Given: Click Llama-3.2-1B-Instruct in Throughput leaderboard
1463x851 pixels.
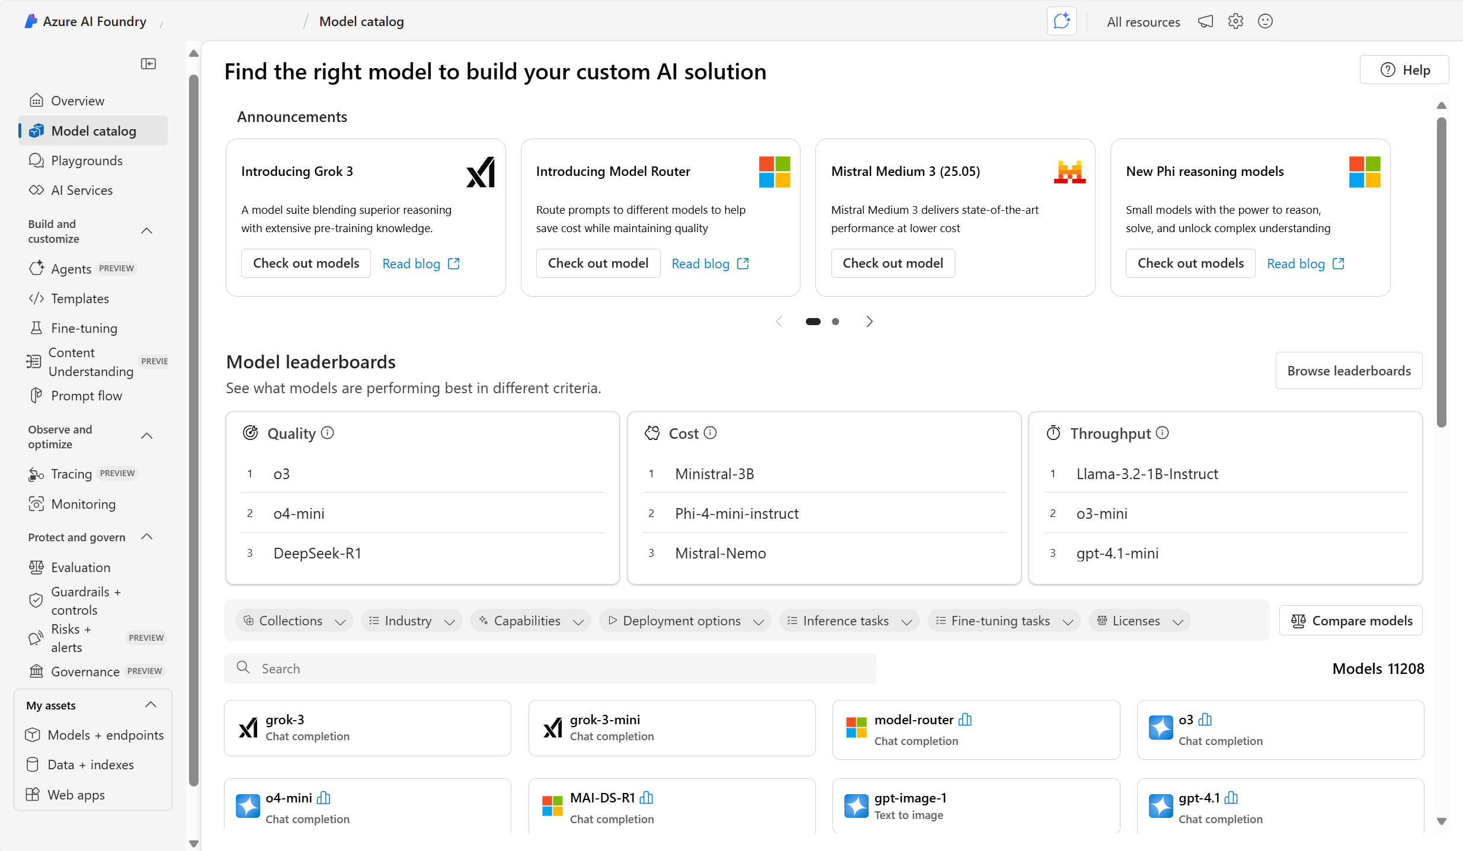Looking at the screenshot, I should point(1147,474).
